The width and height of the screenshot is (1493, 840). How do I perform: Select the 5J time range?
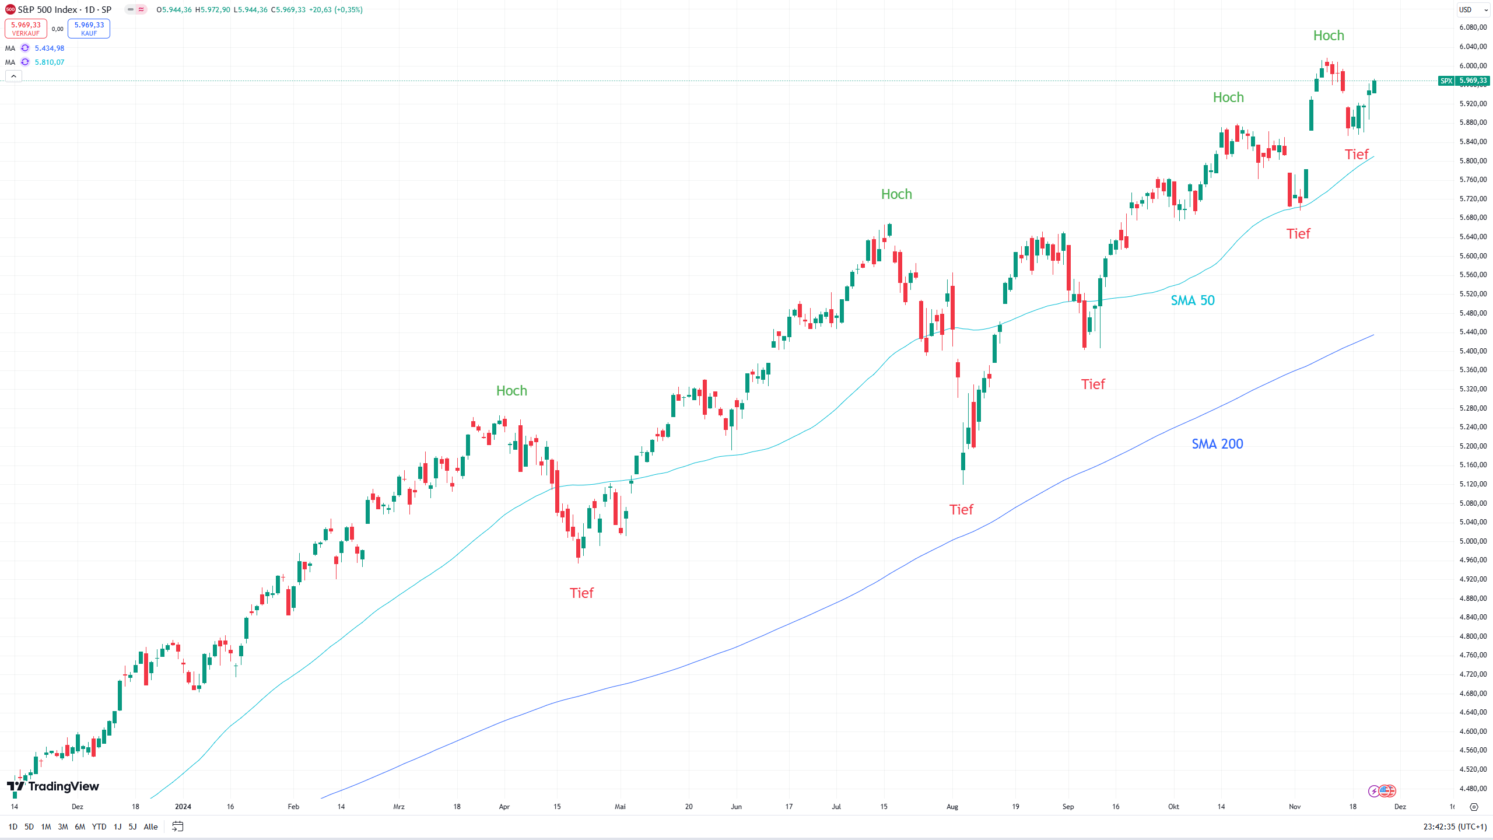132,827
